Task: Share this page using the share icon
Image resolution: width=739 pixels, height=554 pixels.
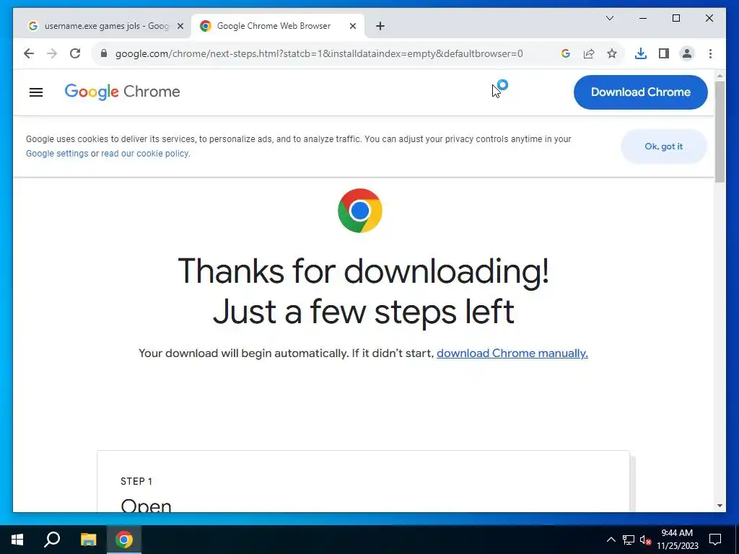Action: [589, 53]
